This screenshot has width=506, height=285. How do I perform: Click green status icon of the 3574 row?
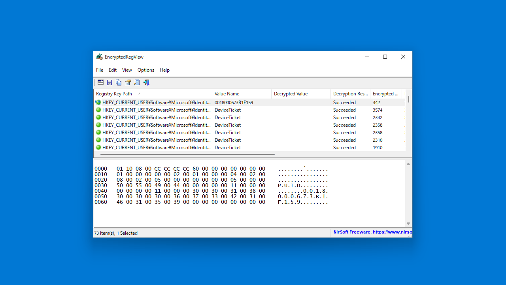[98, 110]
